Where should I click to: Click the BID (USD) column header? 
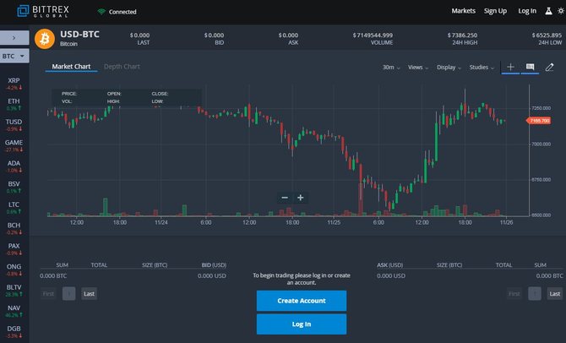214,265
